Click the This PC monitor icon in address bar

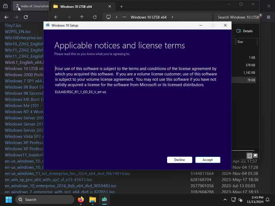(108, 17)
